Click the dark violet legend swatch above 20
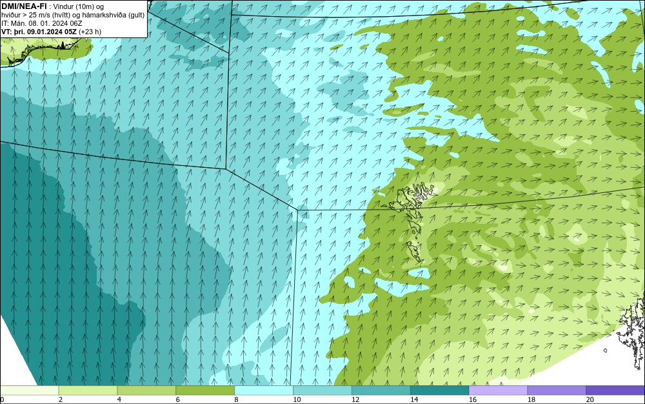Screen dimensions: 645x404 [x=616, y=390]
